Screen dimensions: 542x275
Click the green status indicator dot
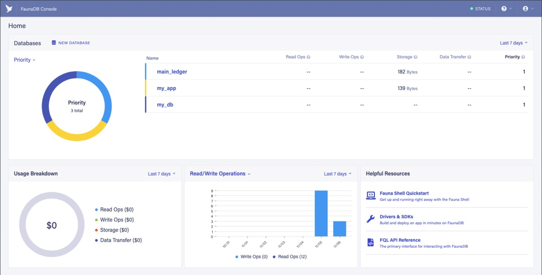pos(472,9)
